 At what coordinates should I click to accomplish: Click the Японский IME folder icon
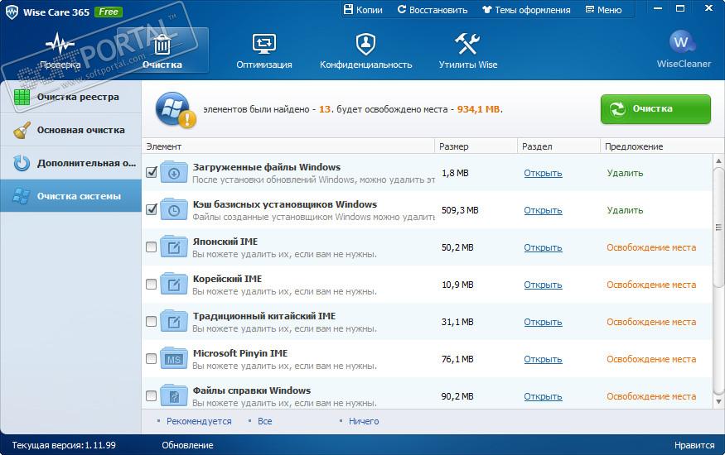(x=174, y=247)
